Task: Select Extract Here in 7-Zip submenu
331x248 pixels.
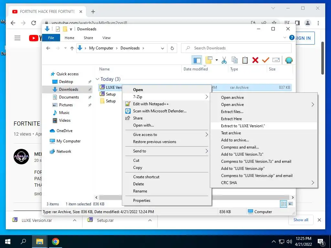Action: coord(264,119)
